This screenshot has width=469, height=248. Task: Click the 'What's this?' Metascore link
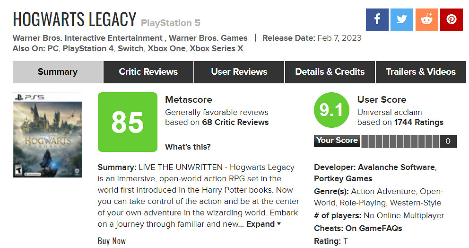tap(188, 147)
